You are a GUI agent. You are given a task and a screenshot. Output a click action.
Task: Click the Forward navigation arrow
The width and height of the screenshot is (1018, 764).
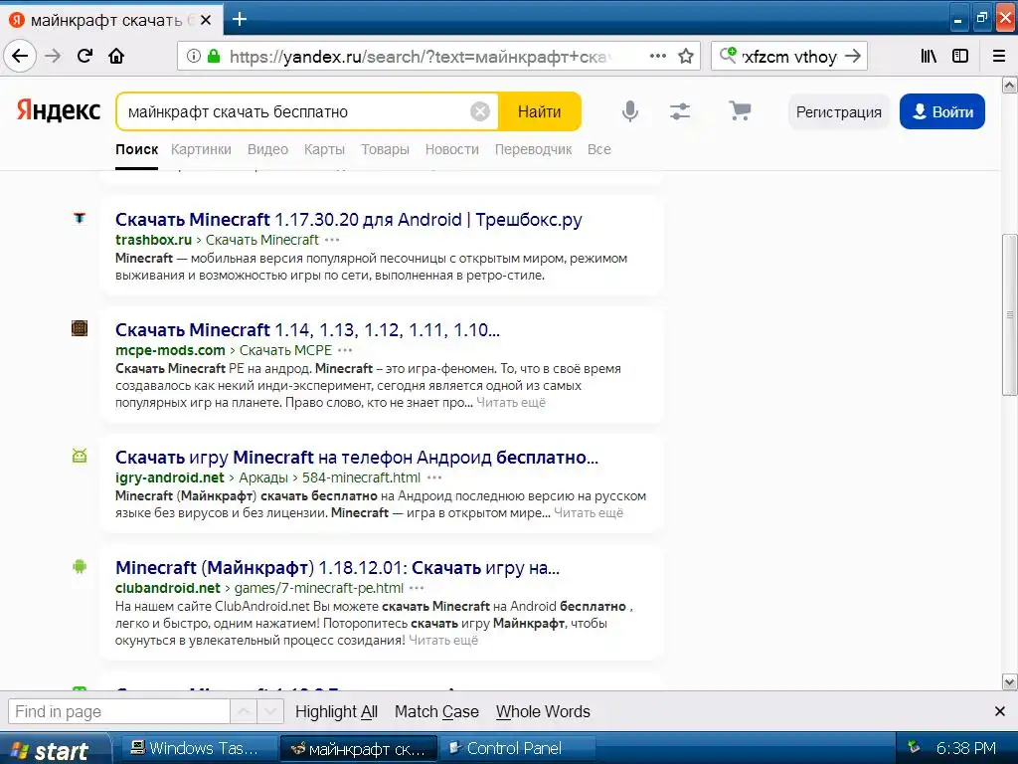(53, 56)
